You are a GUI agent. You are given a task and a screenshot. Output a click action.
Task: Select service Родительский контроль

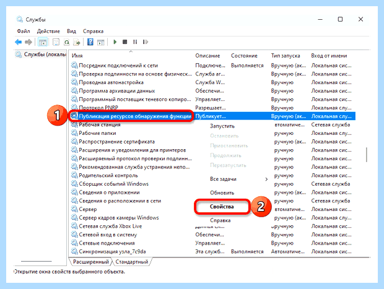[x=108, y=176]
